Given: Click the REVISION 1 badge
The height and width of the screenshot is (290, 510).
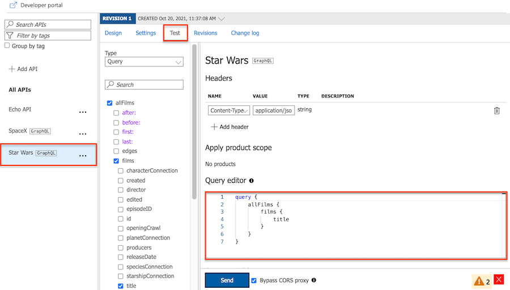Looking at the screenshot, I should [117, 19].
